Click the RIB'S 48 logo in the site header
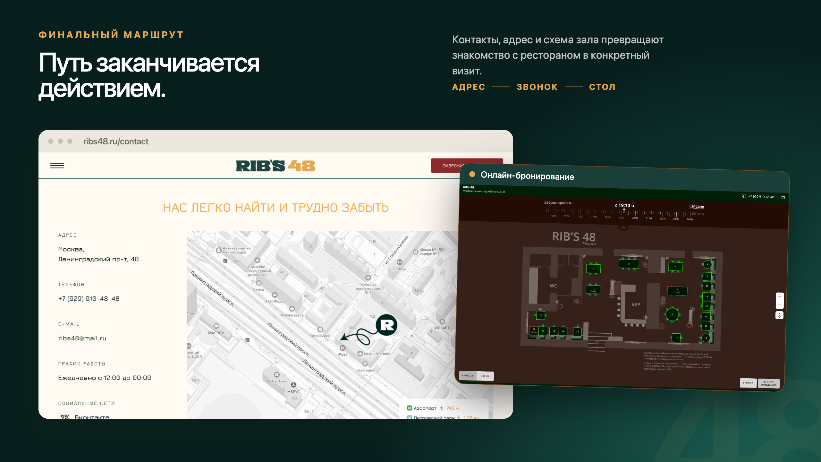This screenshot has height=462, width=821. tap(275, 166)
